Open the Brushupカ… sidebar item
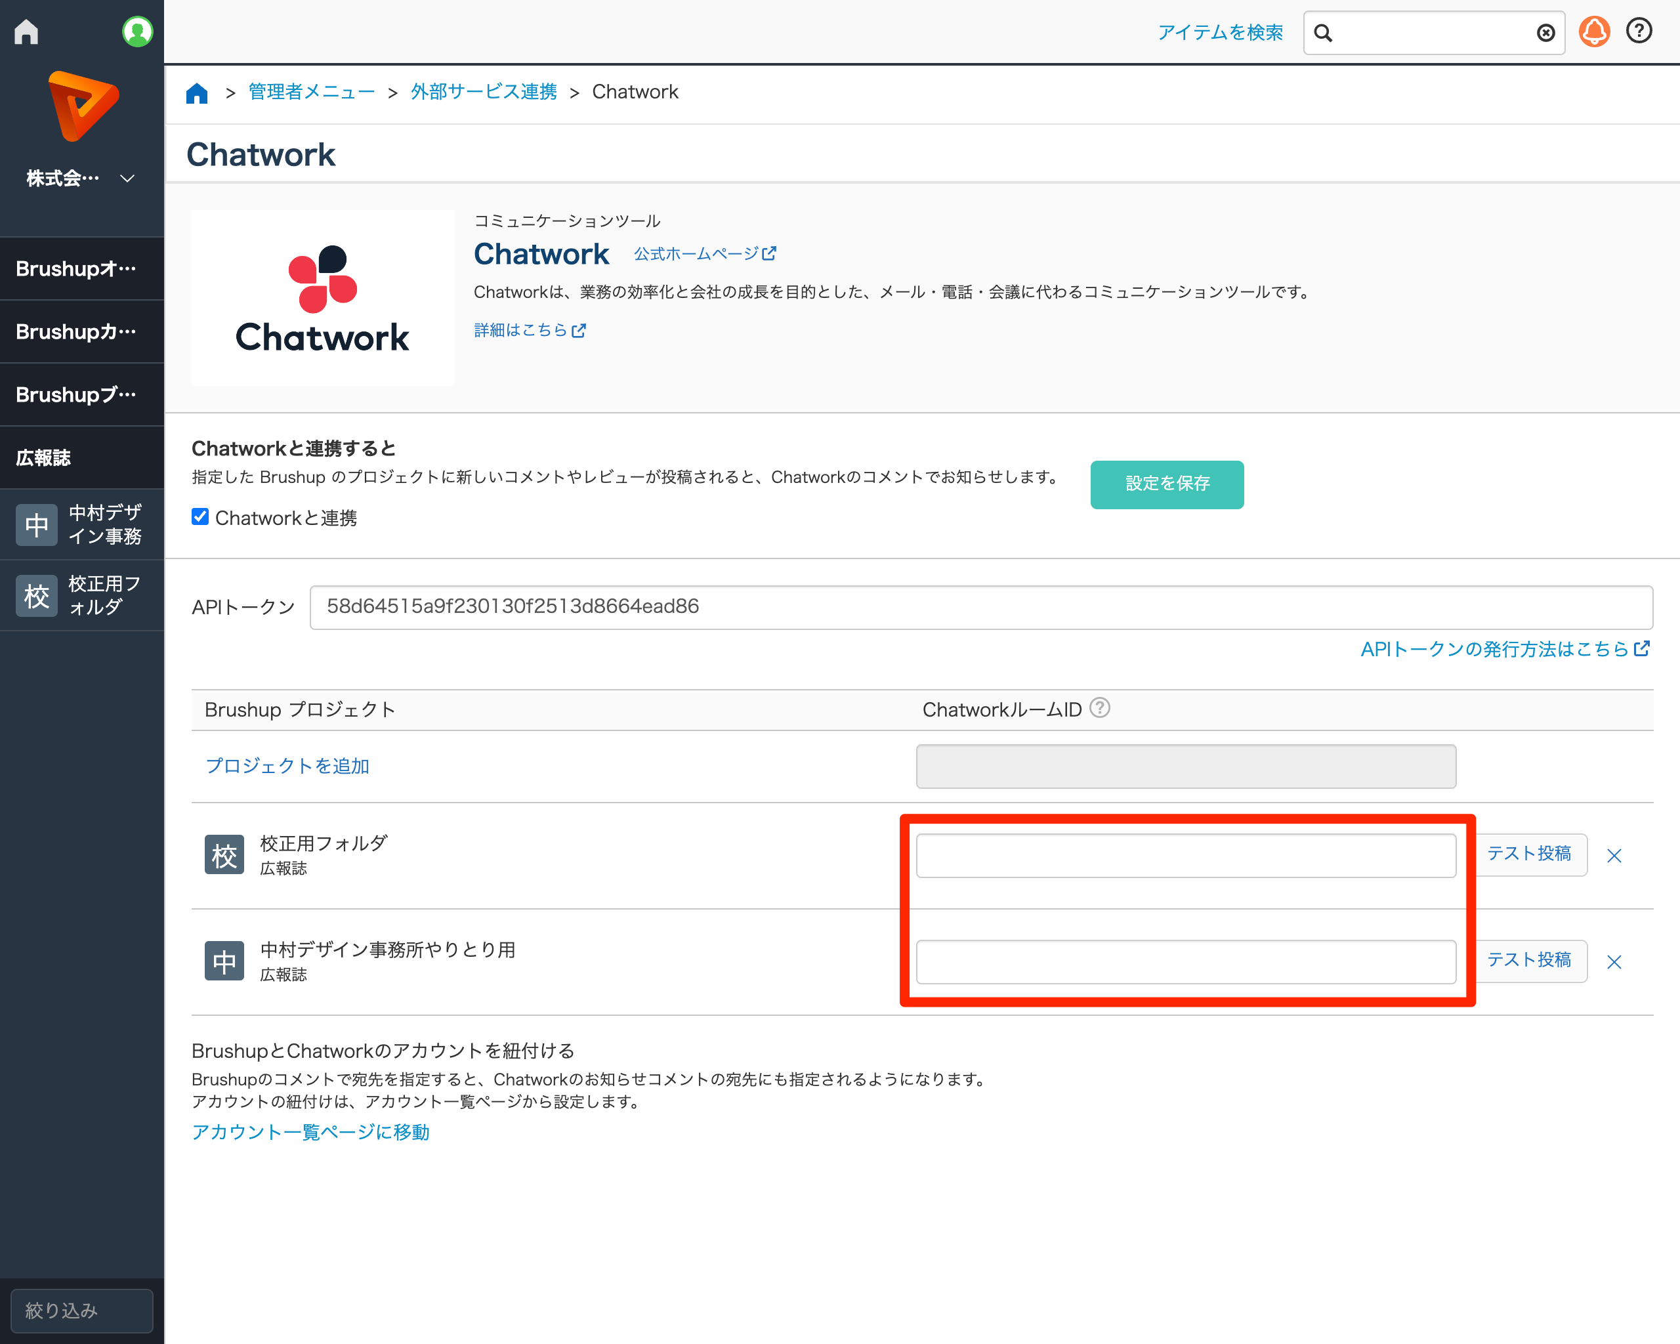This screenshot has width=1680, height=1344. [82, 332]
